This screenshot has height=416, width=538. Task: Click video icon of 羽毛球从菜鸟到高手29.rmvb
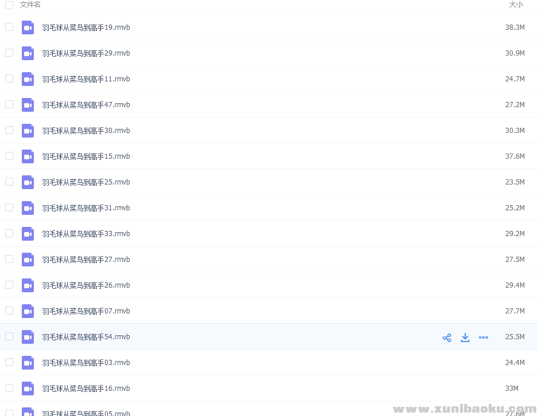point(28,53)
